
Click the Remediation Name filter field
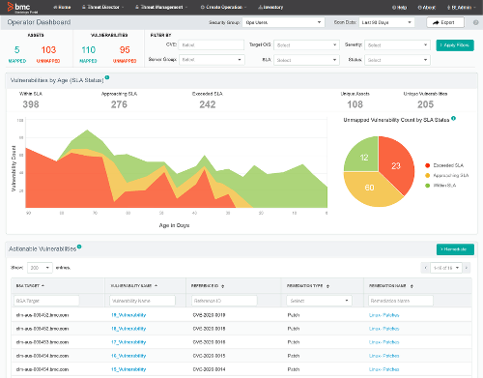(401, 301)
